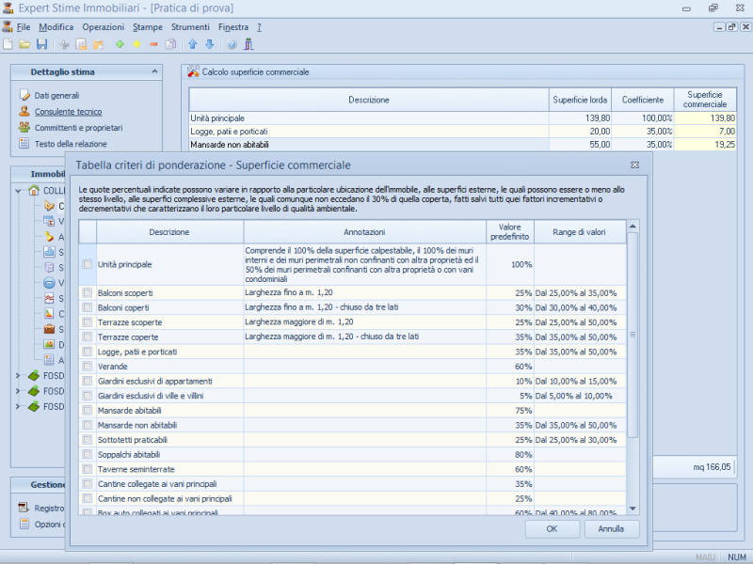The width and height of the screenshot is (753, 564).
Task: Click the Calcolo superficie commerciale panel icon
Action: point(193,72)
